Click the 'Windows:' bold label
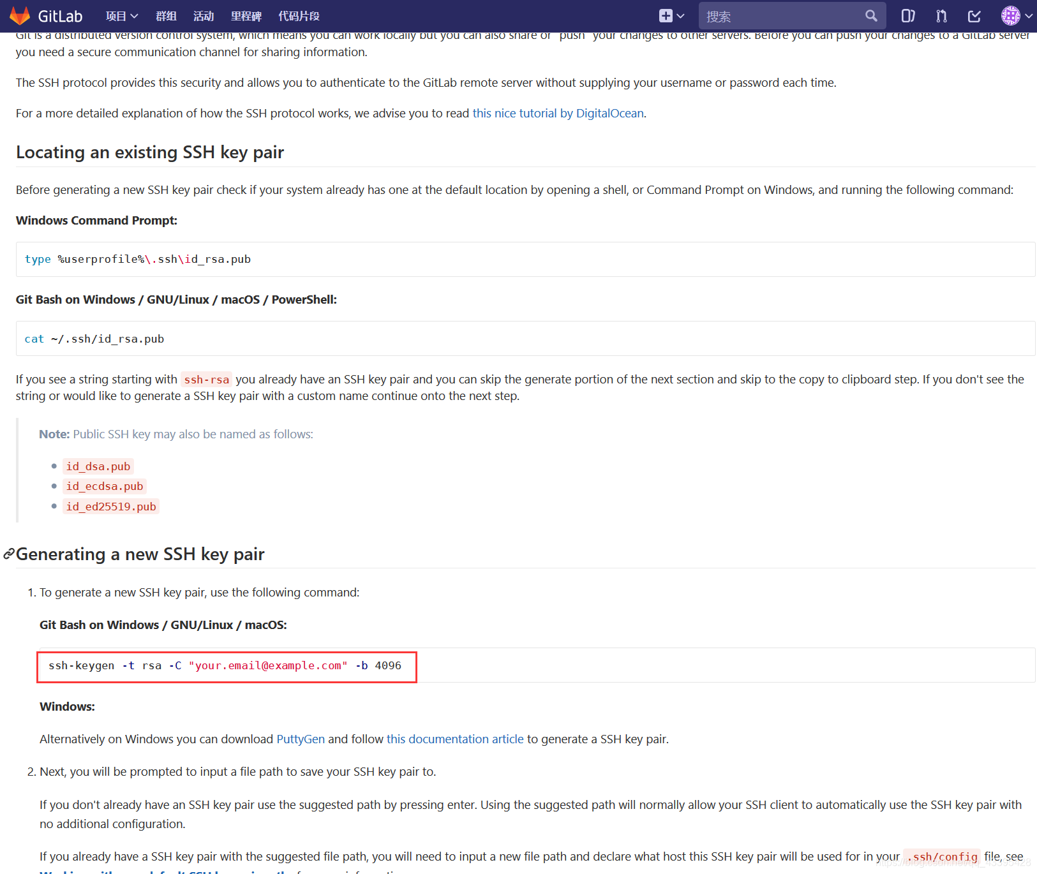The image size is (1037, 874). (67, 706)
